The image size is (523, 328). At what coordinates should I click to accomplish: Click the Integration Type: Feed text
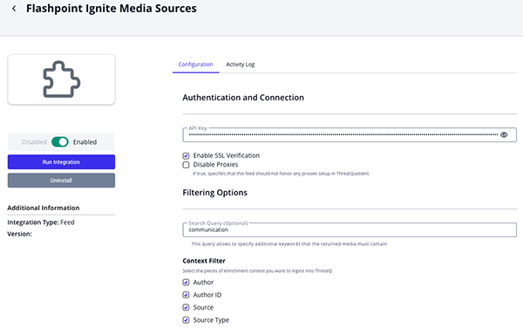pyautogui.click(x=41, y=222)
